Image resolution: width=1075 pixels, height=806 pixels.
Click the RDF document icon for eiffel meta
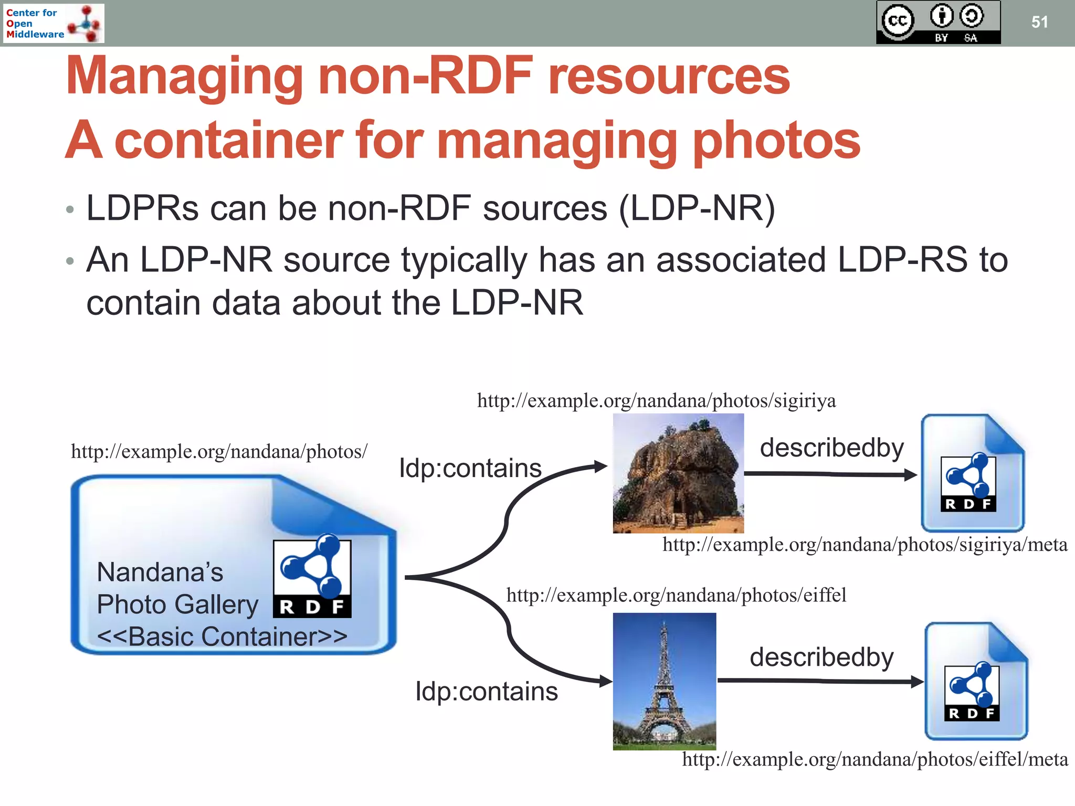click(x=976, y=681)
